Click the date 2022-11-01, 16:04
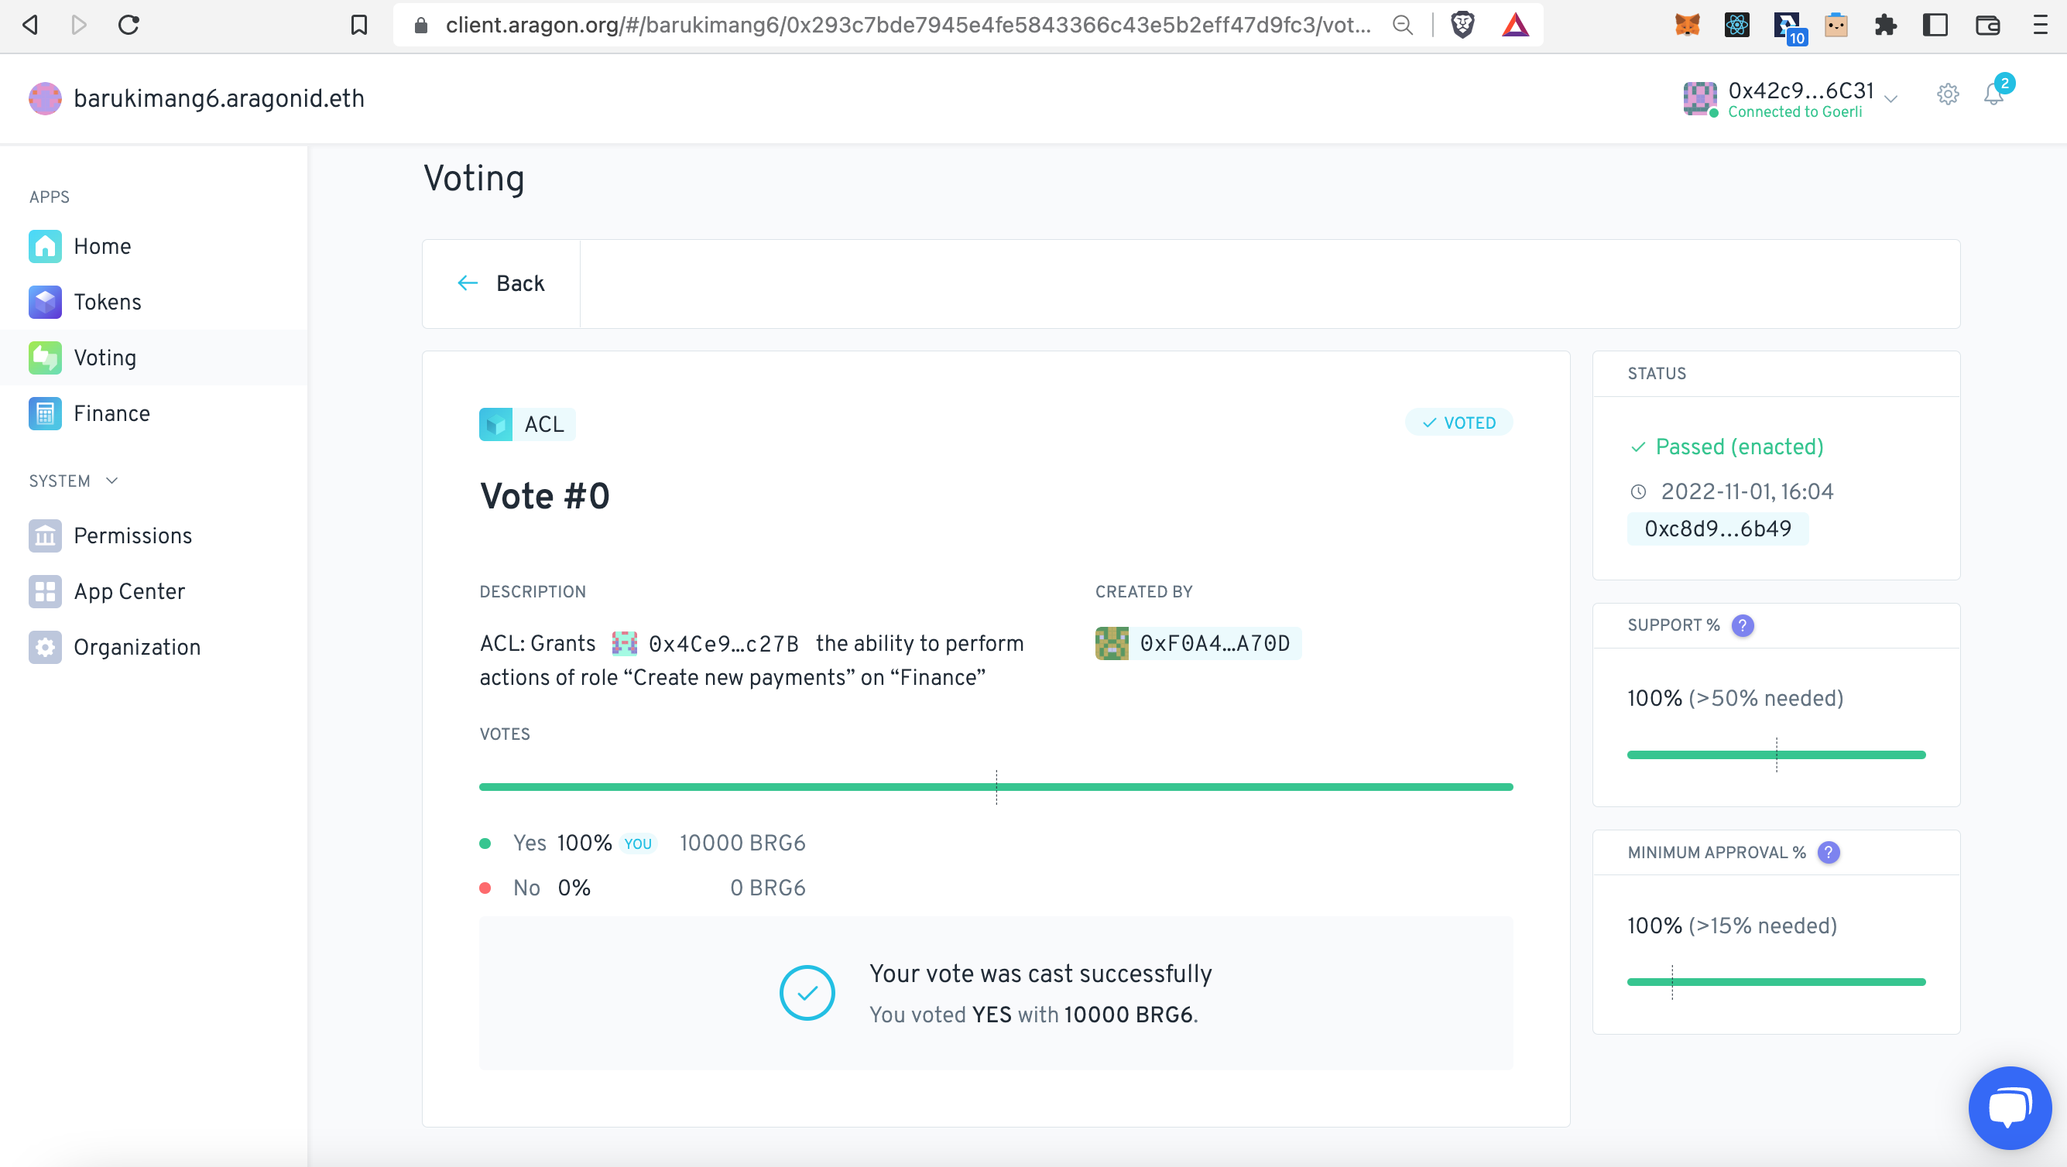The height and width of the screenshot is (1167, 2067). coord(1746,491)
